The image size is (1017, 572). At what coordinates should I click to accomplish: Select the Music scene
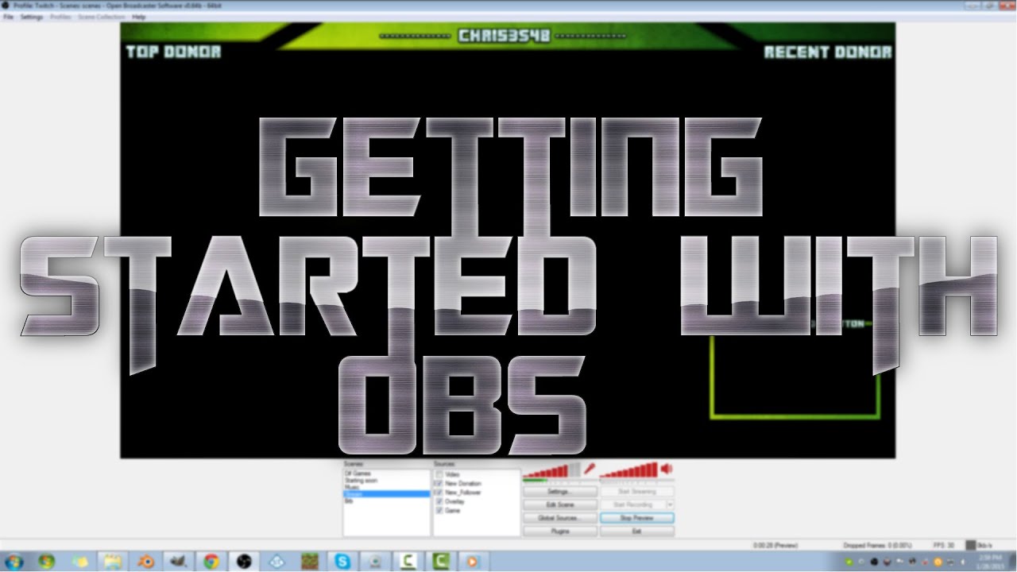tap(351, 487)
